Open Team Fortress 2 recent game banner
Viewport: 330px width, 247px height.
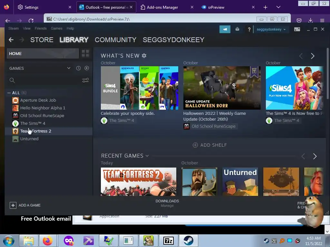(139, 182)
